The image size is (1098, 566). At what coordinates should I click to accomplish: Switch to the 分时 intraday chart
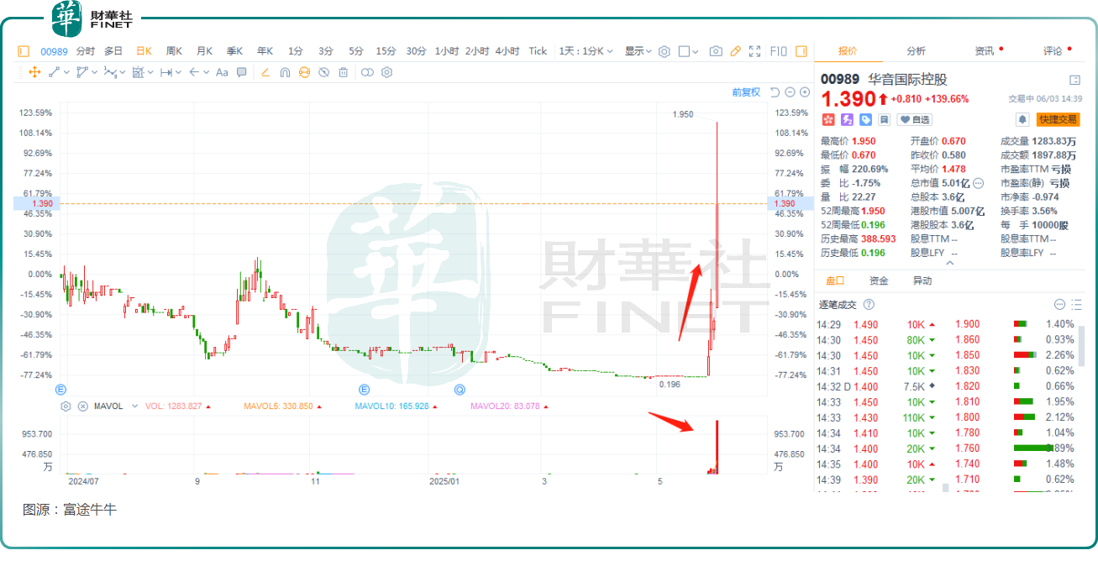click(x=86, y=51)
